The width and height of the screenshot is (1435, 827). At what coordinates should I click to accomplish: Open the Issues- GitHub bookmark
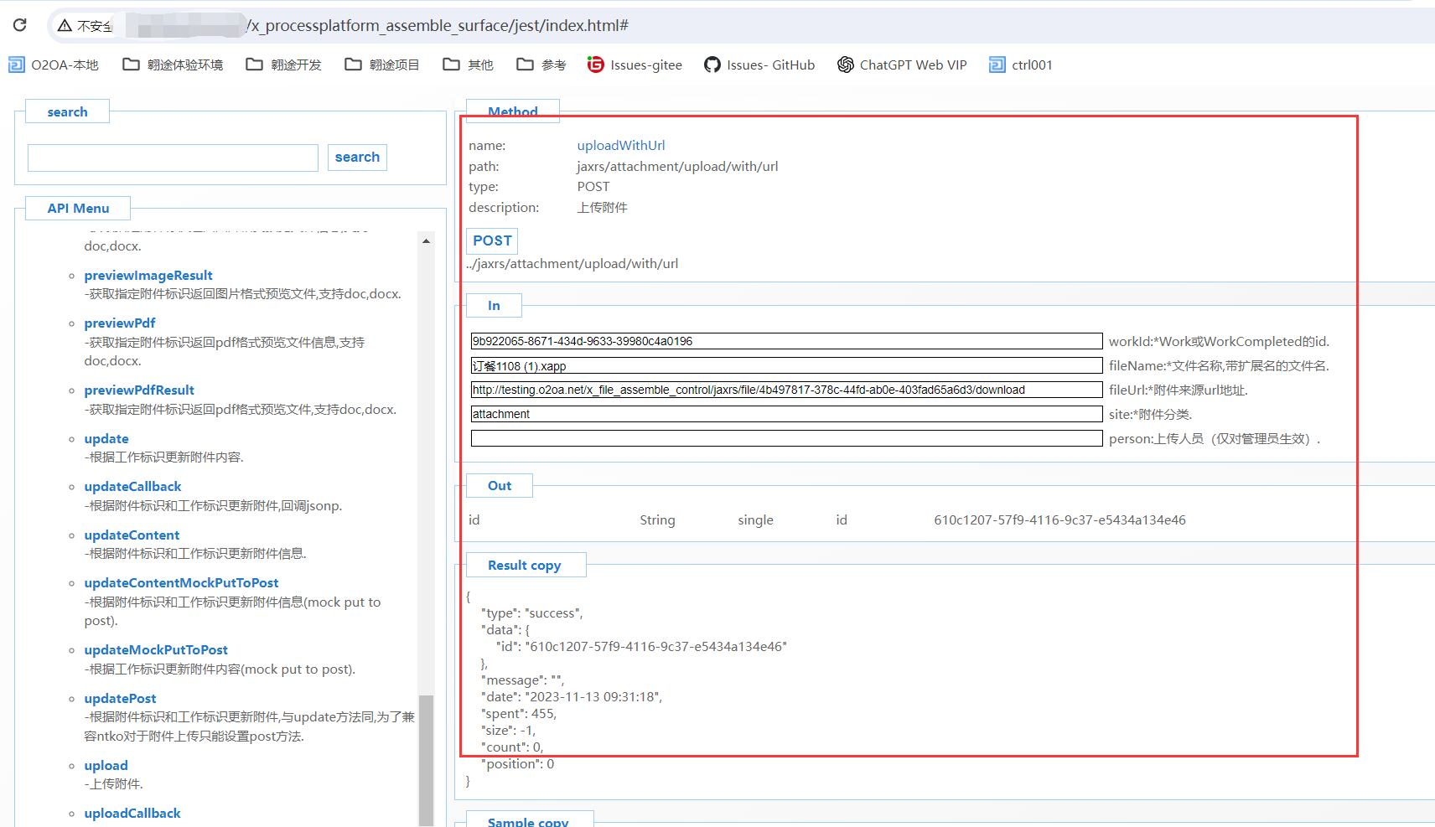(x=759, y=65)
